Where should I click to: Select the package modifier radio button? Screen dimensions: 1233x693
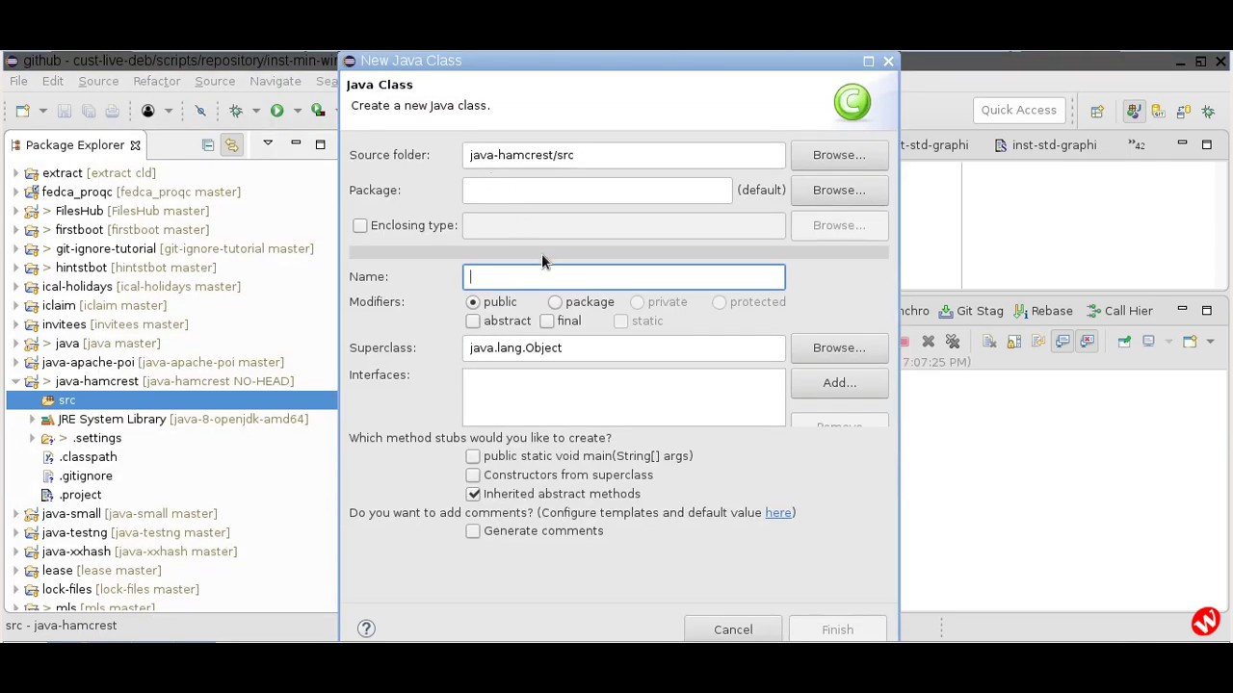[x=555, y=302]
